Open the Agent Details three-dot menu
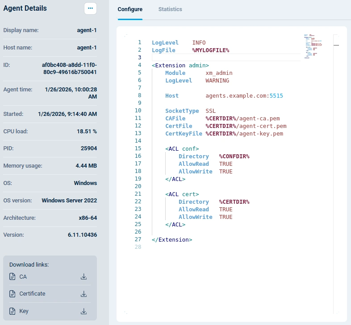The height and width of the screenshot is (325, 351). pos(90,8)
